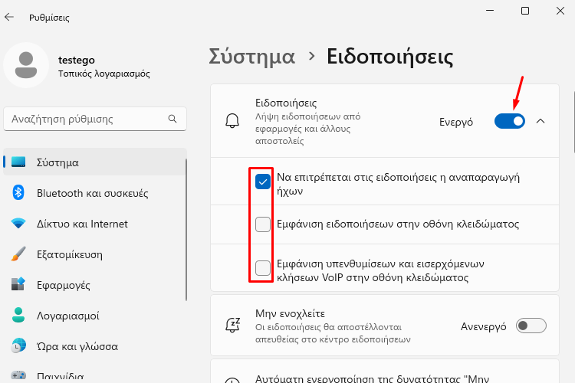Click the Σύστημα breadcrumb link
The image size is (575, 383).
(x=252, y=57)
